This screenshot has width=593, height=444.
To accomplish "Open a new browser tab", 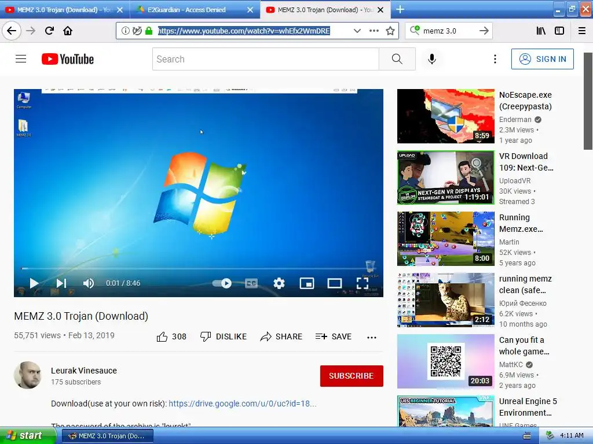I will [x=400, y=9].
